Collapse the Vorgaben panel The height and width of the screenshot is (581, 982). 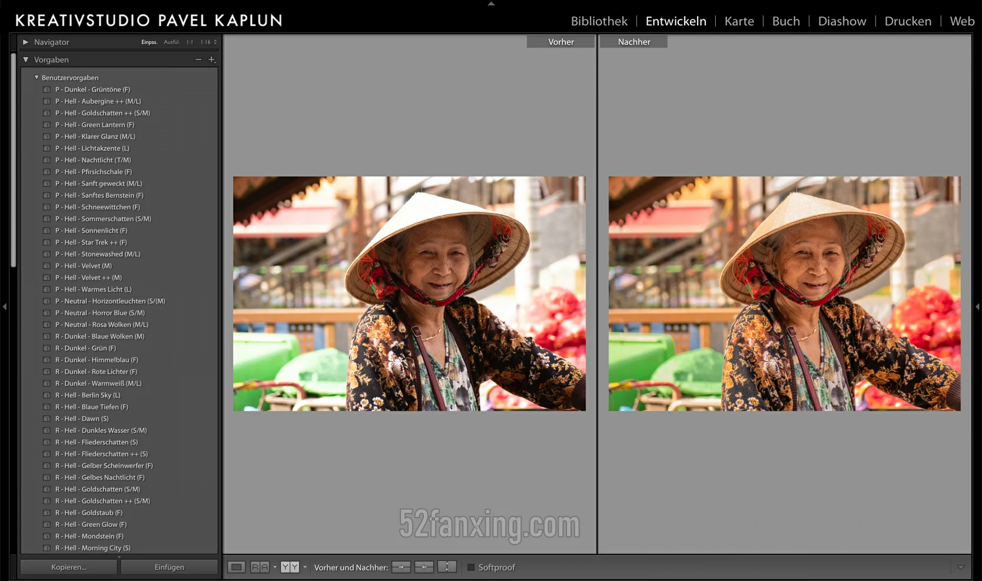pos(25,59)
